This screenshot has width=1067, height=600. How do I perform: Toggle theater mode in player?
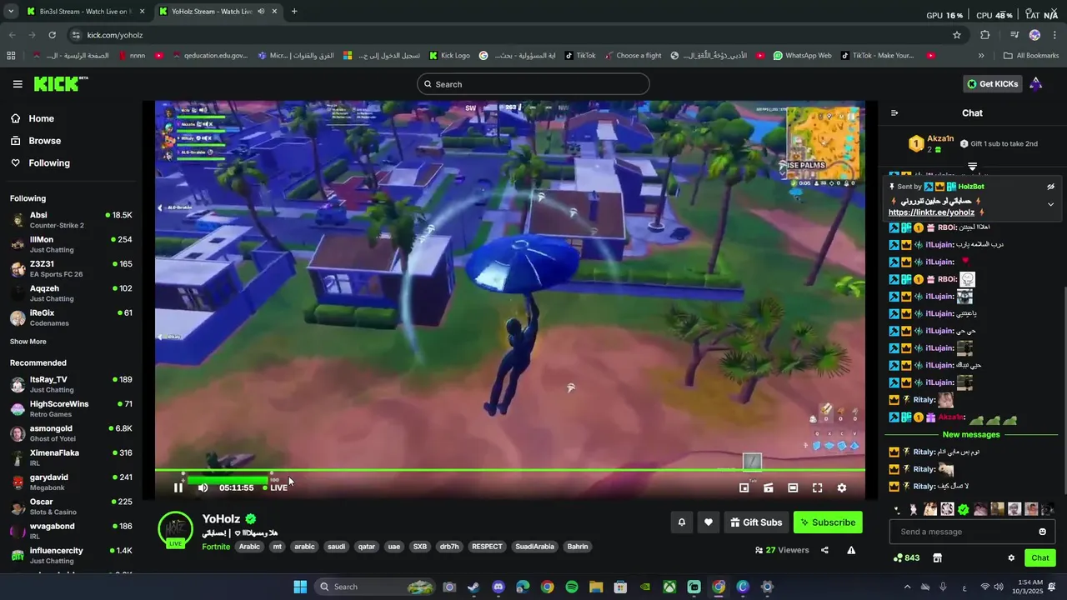[793, 487]
